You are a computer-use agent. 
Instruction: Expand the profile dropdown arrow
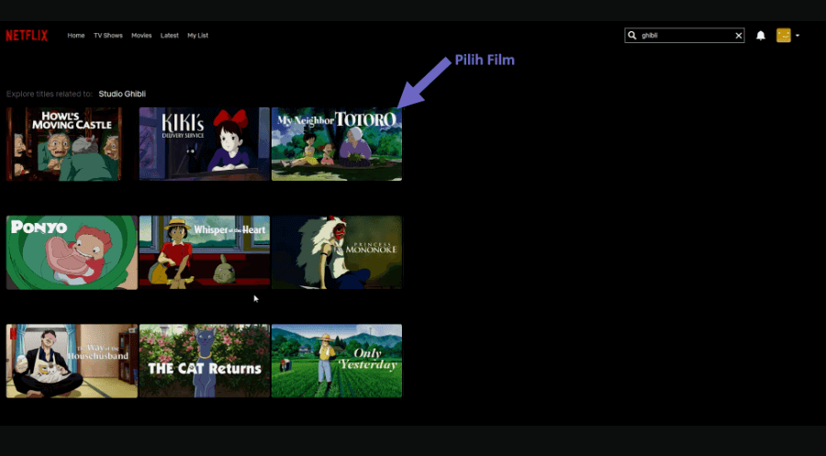click(x=798, y=35)
